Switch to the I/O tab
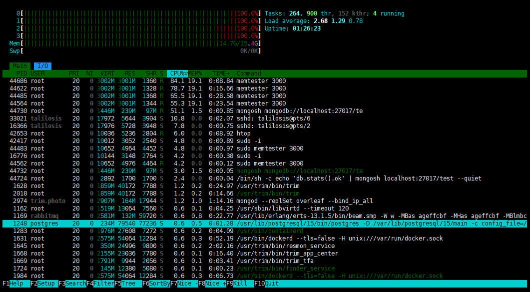This screenshot has width=530, height=292. (42, 66)
